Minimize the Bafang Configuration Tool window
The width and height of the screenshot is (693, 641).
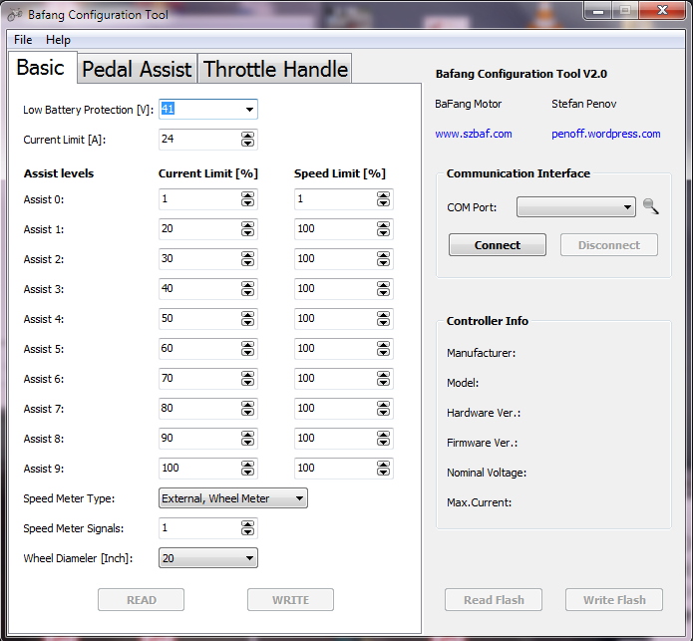598,11
